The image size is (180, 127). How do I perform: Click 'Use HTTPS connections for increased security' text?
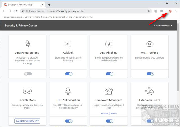tap(68, 107)
